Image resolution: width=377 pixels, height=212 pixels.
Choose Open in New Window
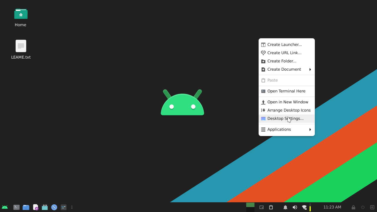click(x=287, y=102)
